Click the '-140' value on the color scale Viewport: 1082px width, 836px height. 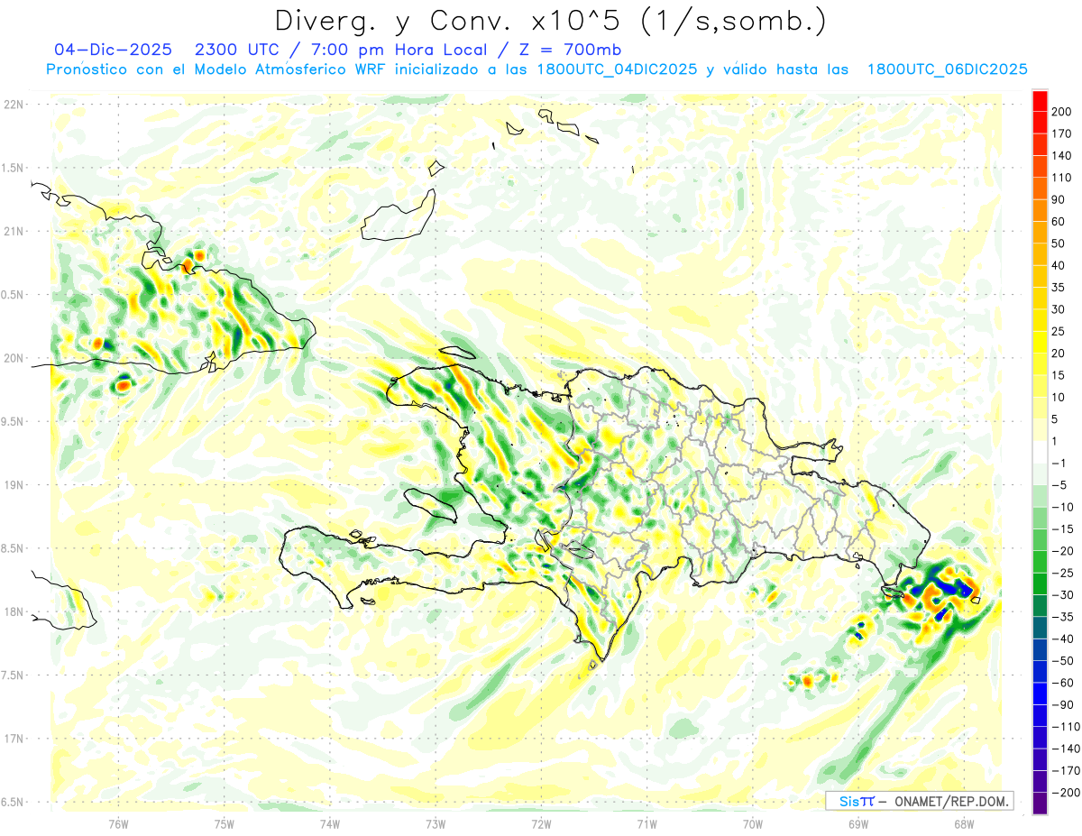[x=1067, y=749]
